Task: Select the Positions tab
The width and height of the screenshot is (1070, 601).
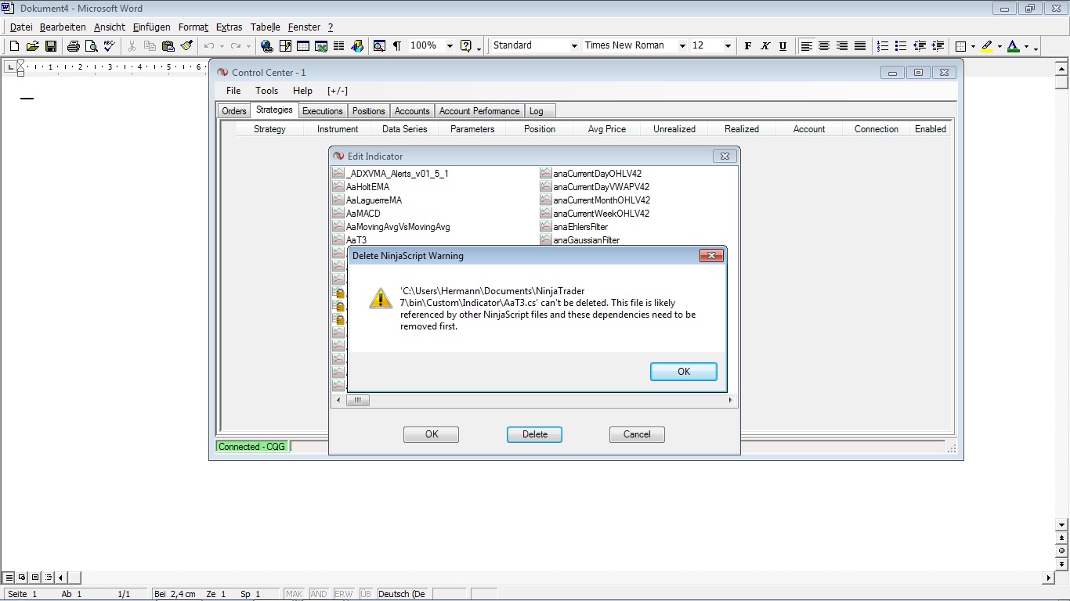Action: pos(368,111)
